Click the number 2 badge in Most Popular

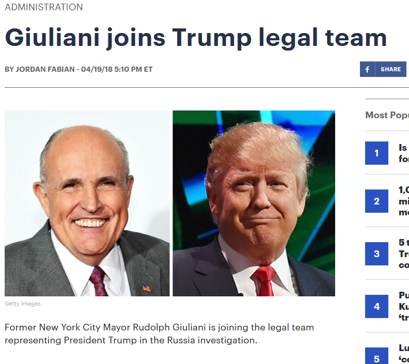pyautogui.click(x=376, y=201)
